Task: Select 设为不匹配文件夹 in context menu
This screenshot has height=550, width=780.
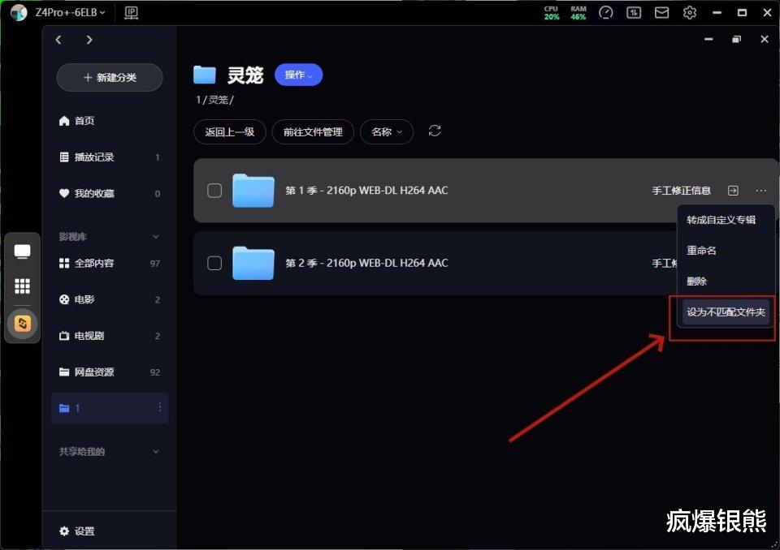Action: [x=726, y=312]
